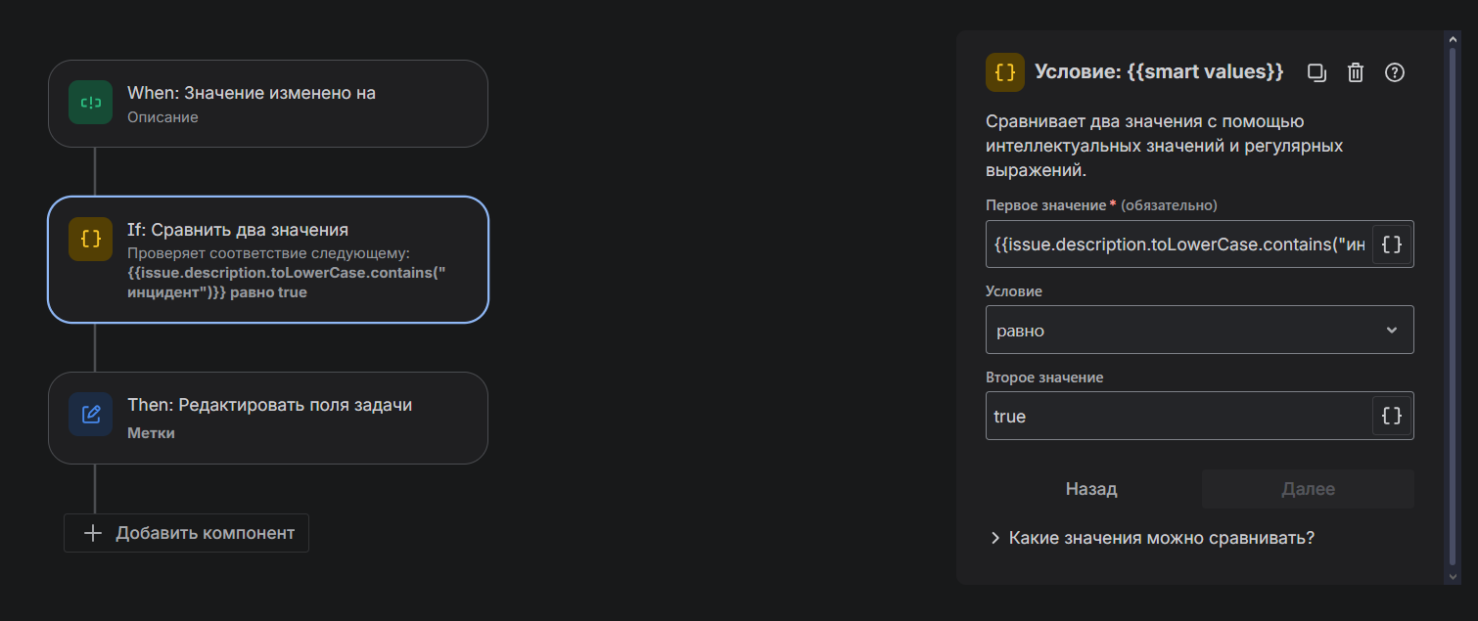The image size is (1478, 621).
Task: Click the blue pencil icon on the Then node
Action: pos(90,414)
